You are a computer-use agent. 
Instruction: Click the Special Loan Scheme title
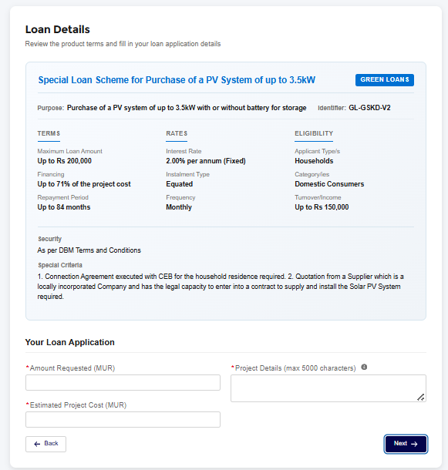[177, 80]
